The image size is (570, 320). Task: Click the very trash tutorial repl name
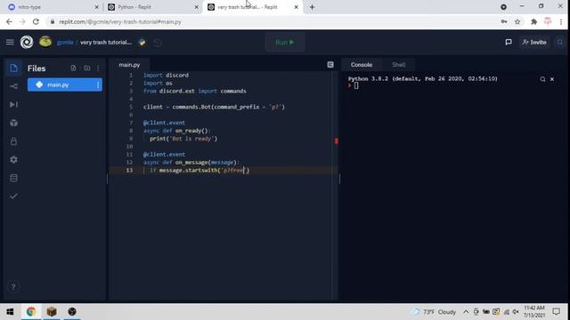[x=106, y=43]
